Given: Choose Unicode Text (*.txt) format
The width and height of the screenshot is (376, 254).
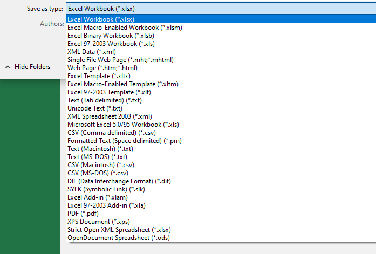Looking at the screenshot, I should click(221, 108).
